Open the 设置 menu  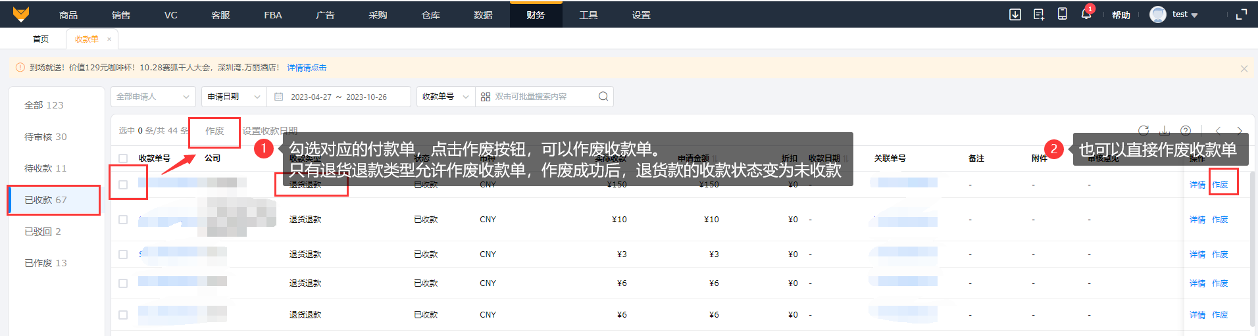pos(641,15)
